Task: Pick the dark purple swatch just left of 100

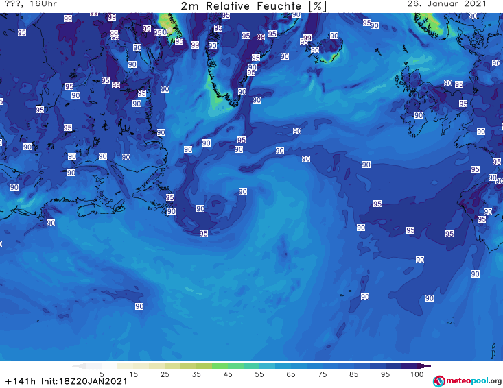Action: [409, 366]
